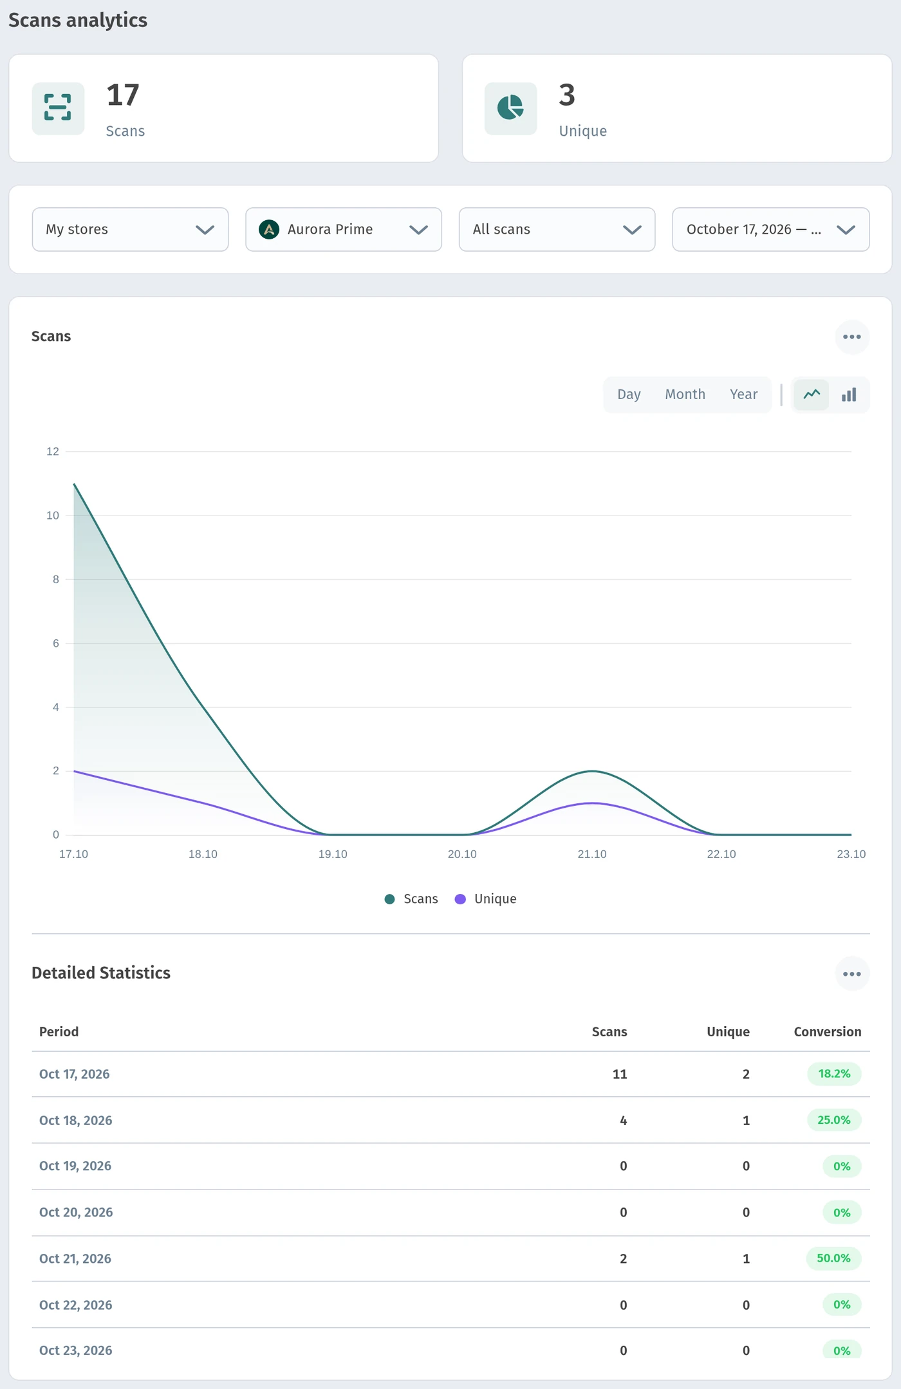Screen dimensions: 901x1389
Task: Open the three-dot menu of Scans chart
Action: click(x=851, y=337)
